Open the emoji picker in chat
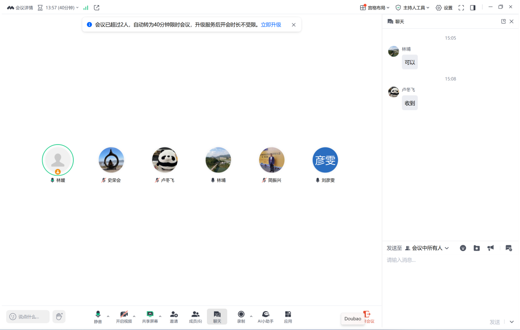Image resolution: width=520 pixels, height=330 pixels. [463, 248]
